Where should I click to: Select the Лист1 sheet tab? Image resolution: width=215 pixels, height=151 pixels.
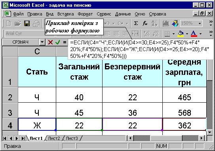[x=36, y=138]
